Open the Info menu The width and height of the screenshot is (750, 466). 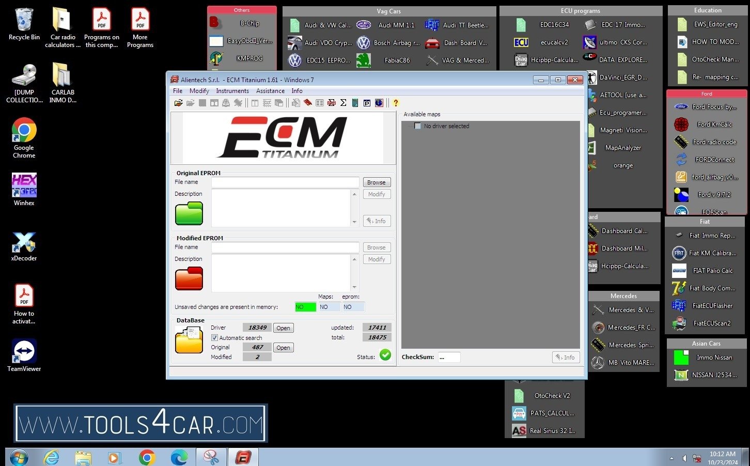[297, 91]
